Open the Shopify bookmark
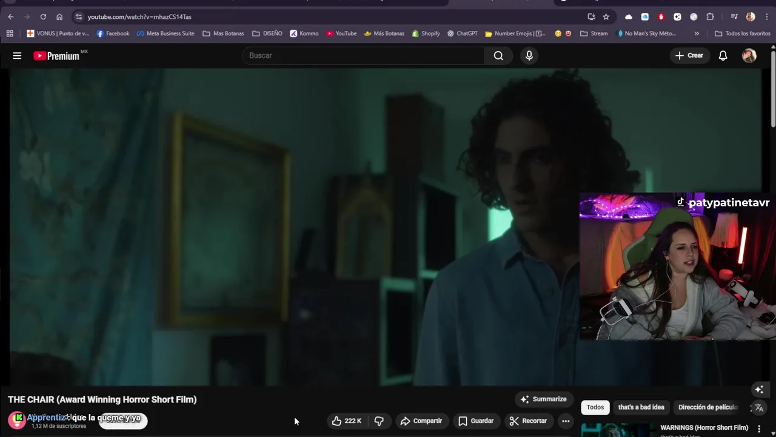 coord(426,33)
